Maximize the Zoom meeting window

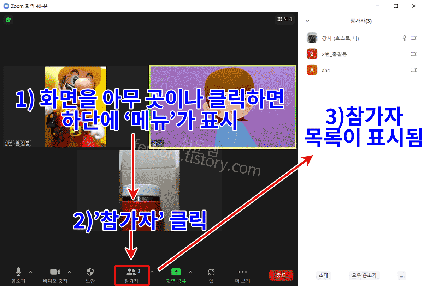(x=396, y=6)
